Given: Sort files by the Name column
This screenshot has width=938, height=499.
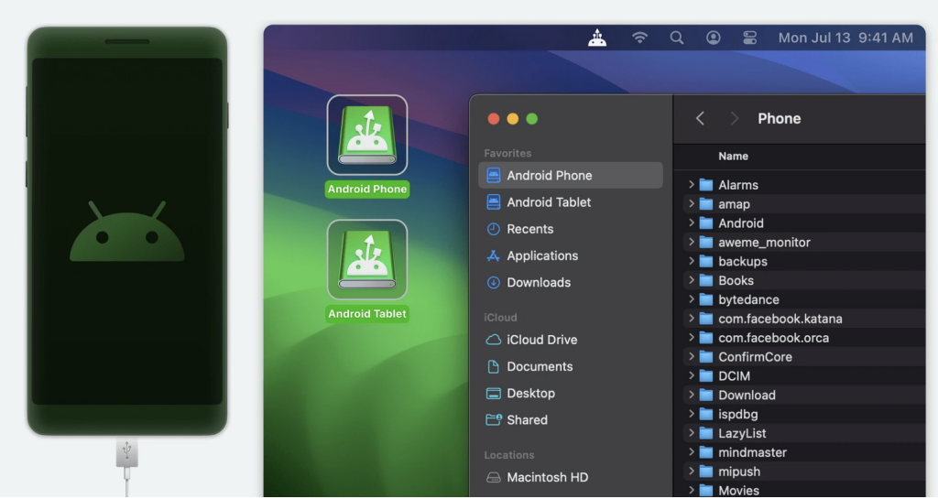Looking at the screenshot, I should pos(734,156).
